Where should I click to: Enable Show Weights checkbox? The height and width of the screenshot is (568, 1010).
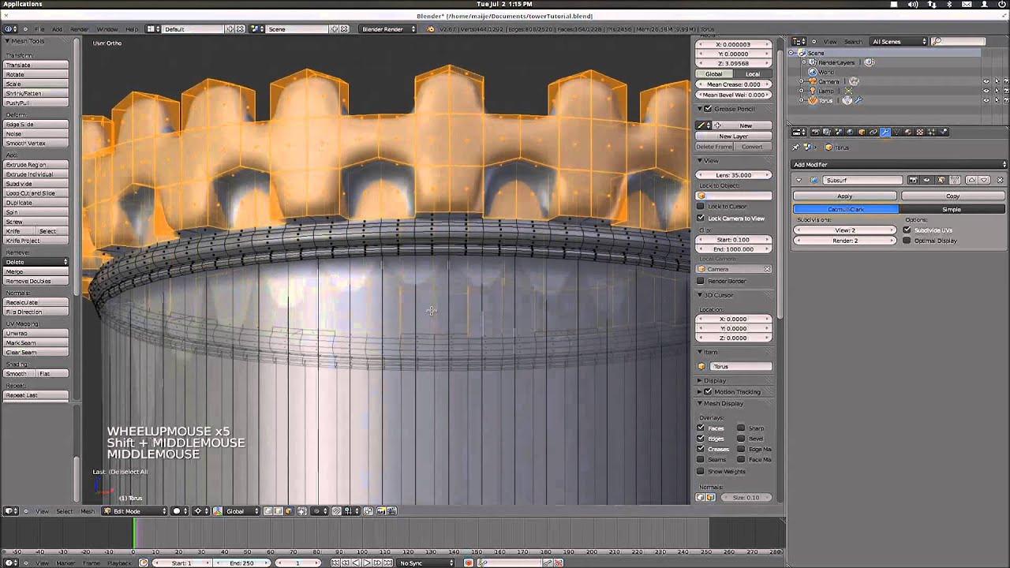[x=701, y=472]
